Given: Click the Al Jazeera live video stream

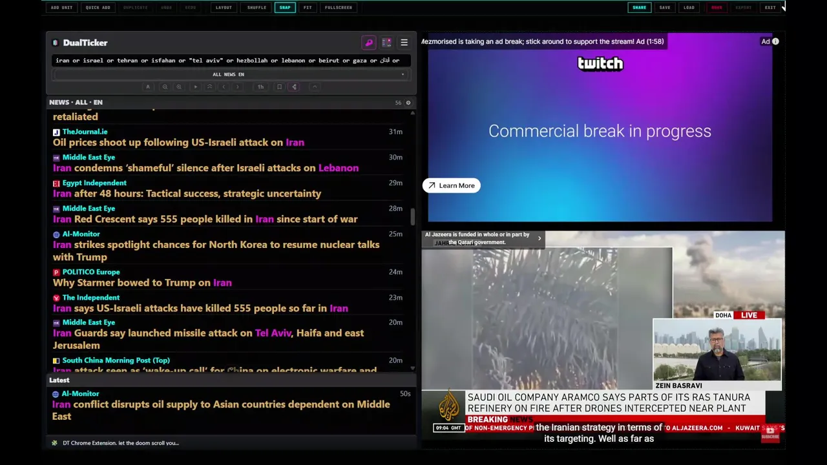Looking at the screenshot, I should [603, 336].
